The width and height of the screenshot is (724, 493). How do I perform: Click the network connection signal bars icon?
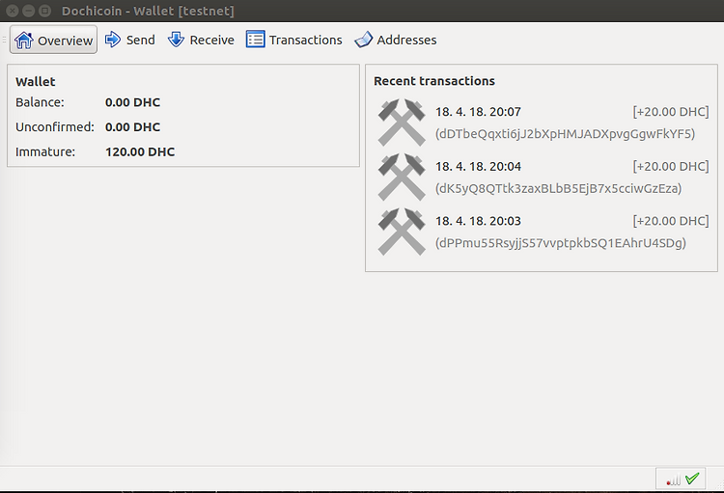(674, 480)
